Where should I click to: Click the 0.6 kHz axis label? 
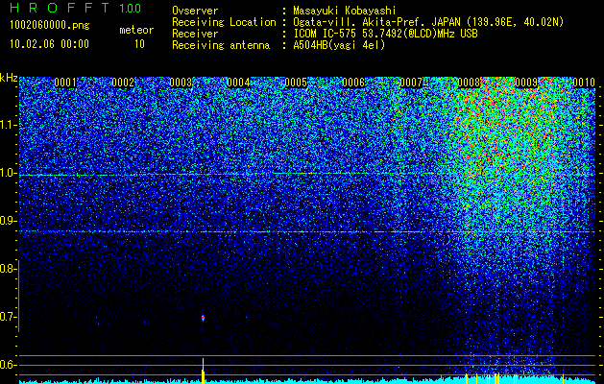7,365
